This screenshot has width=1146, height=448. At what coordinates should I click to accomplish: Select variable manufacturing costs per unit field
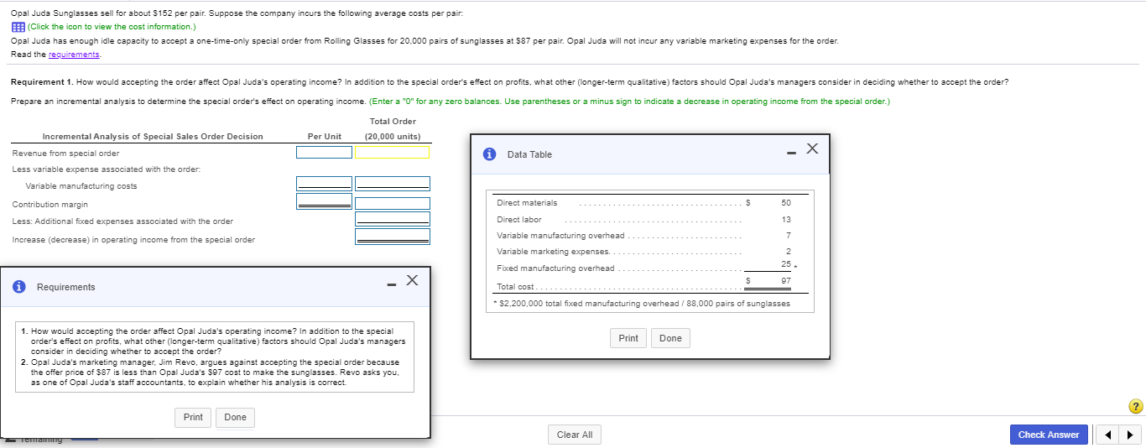tap(324, 183)
